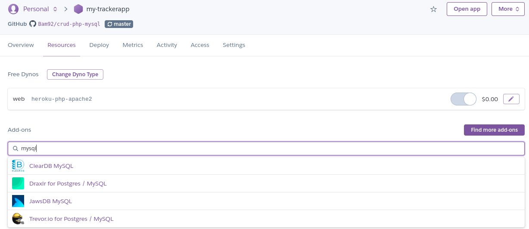This screenshot has height=229, width=529.
Task: Click the heroku-php-apache2 command text
Action: (x=62, y=99)
